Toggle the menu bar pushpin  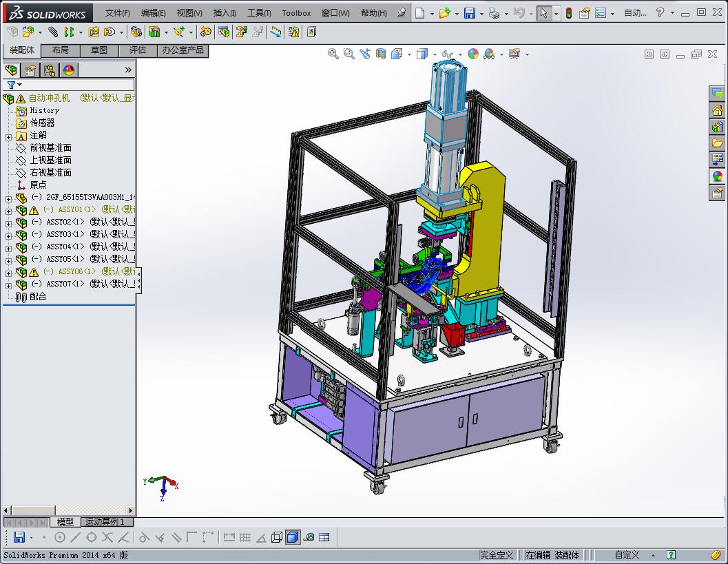tap(402, 13)
